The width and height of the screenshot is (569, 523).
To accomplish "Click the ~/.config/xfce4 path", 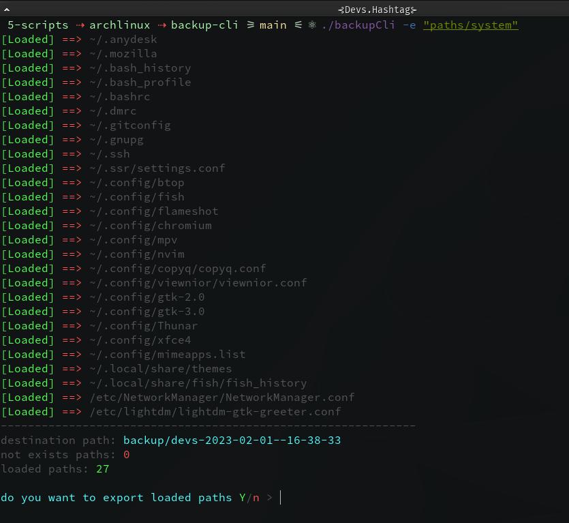I will pyautogui.click(x=140, y=340).
